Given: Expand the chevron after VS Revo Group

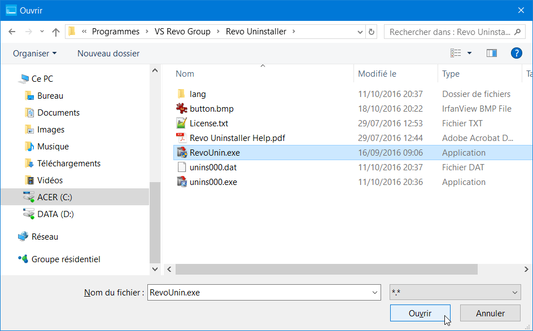Looking at the screenshot, I should (219, 32).
